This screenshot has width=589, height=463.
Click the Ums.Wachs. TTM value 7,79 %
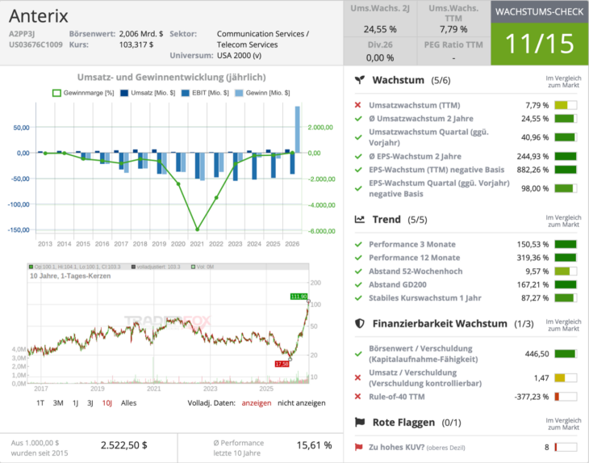click(x=453, y=29)
